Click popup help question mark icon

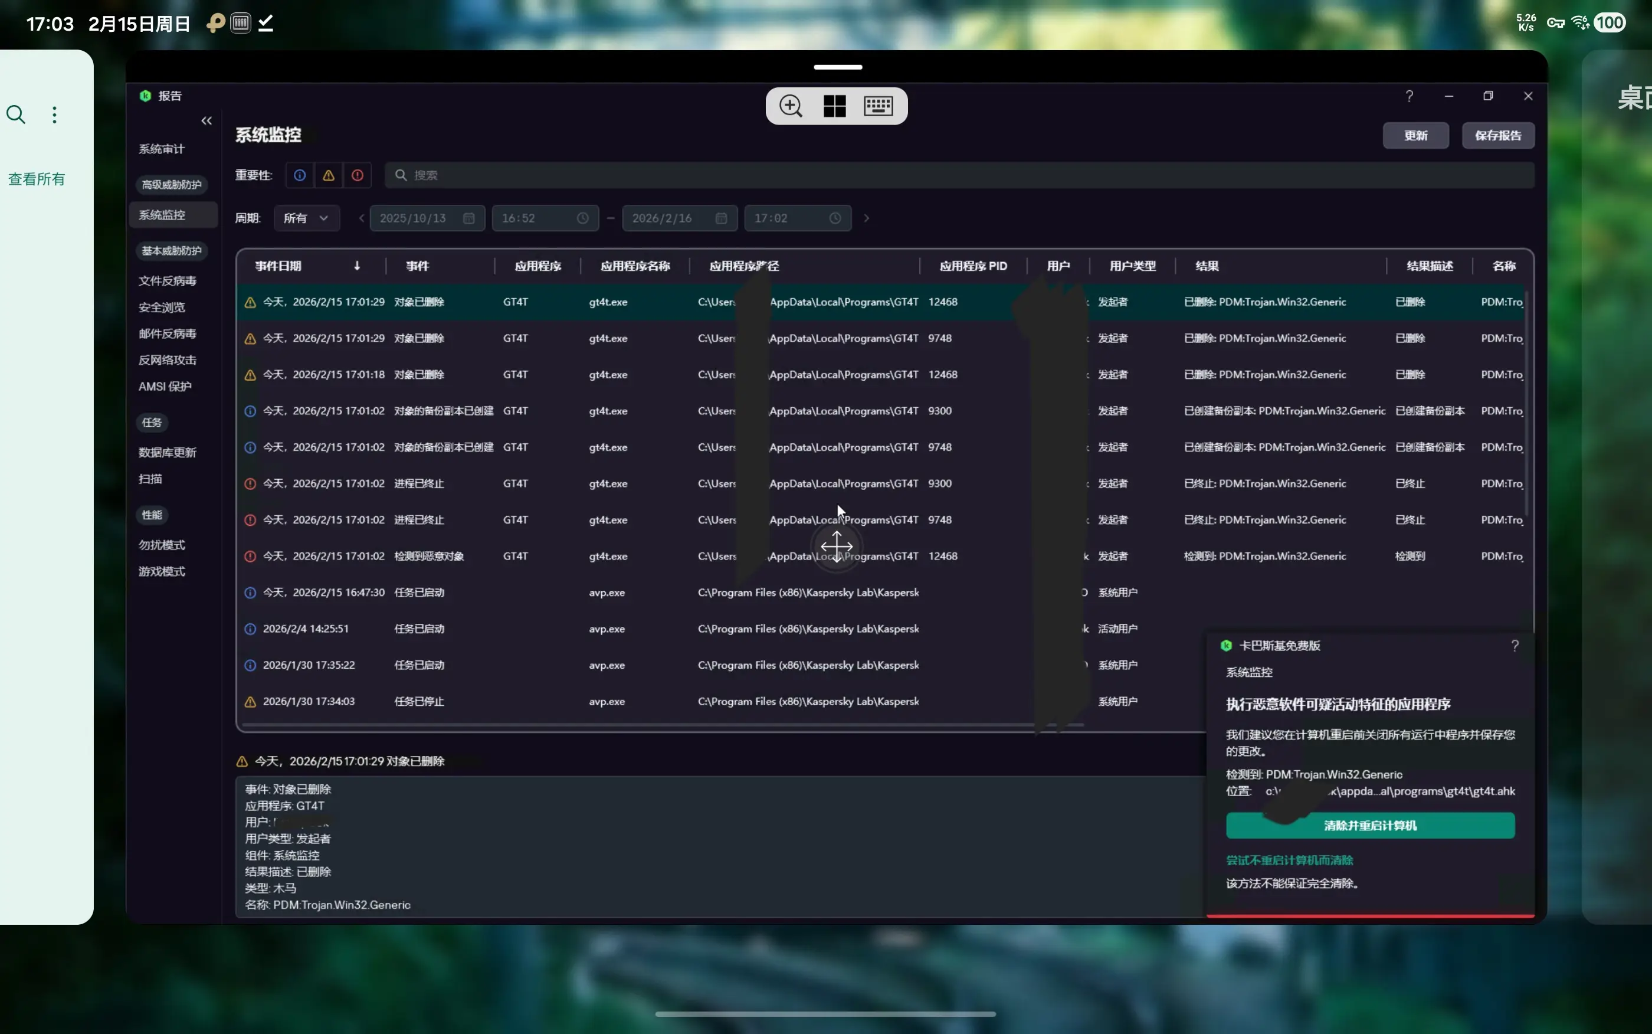tap(1515, 646)
